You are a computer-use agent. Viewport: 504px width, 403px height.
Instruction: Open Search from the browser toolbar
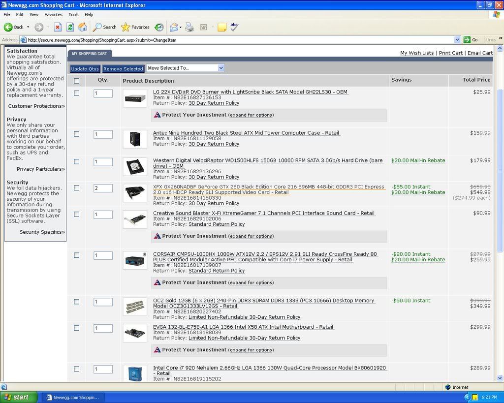[x=104, y=28]
